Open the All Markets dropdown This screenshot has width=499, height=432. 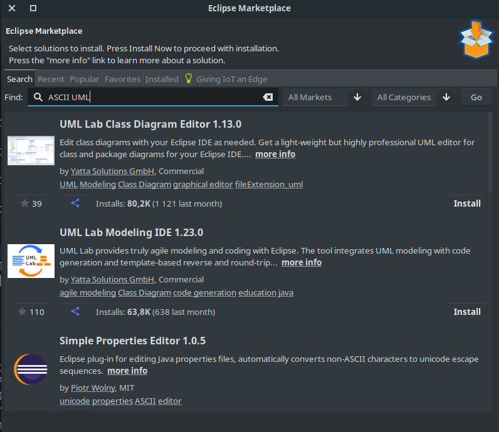pos(325,97)
